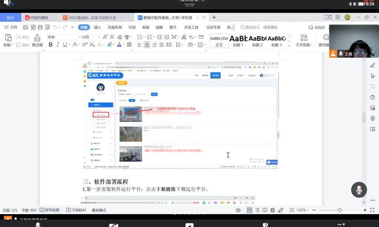Switch to the 插入 ribbon tab
The image size is (379, 227).
[97, 27]
